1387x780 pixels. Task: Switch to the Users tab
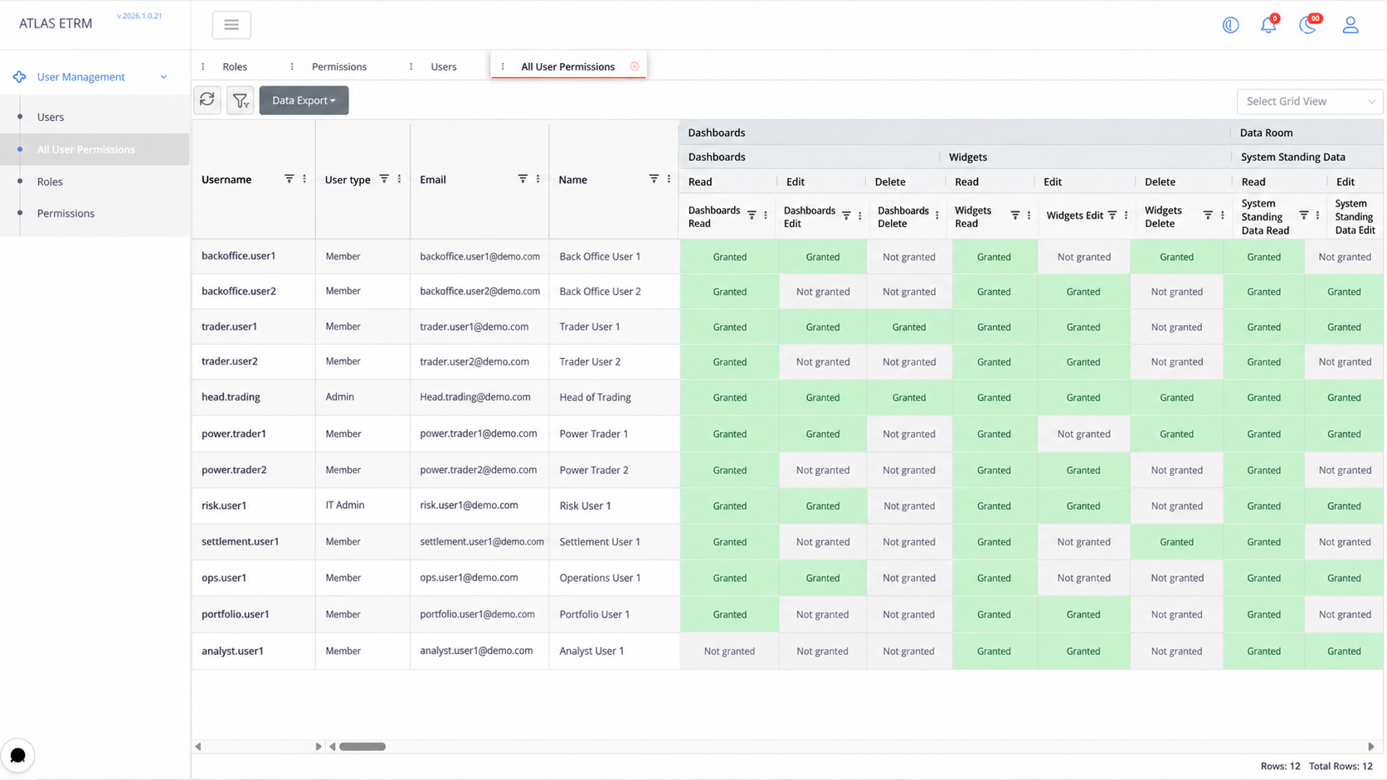(x=444, y=66)
